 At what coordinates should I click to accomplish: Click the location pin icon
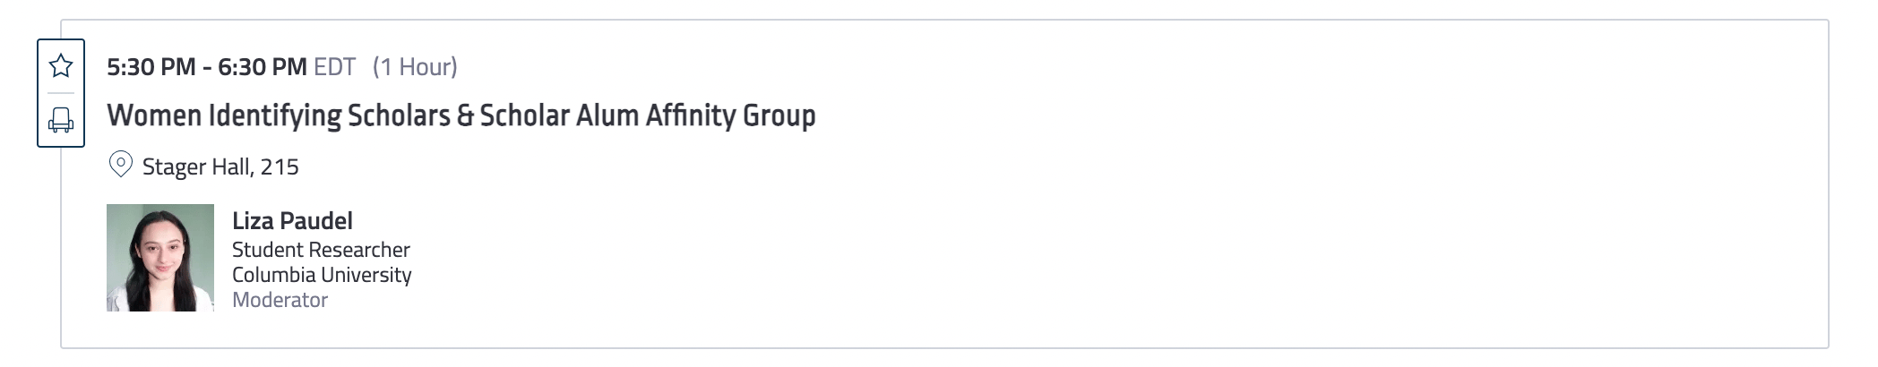tap(120, 165)
